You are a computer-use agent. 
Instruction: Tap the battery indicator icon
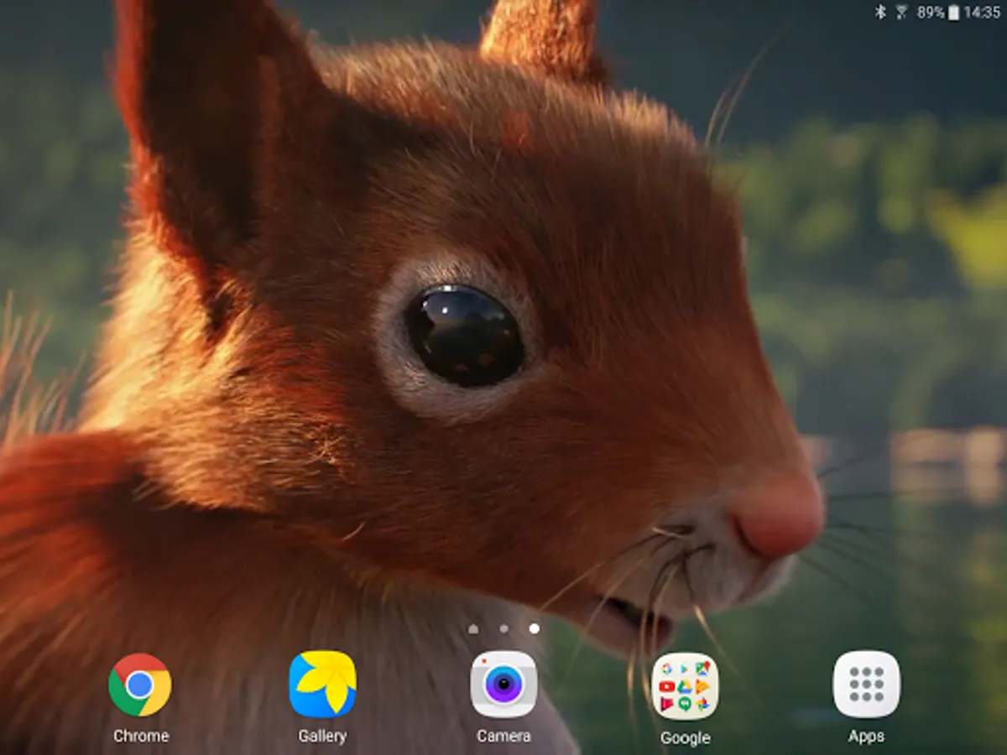(953, 12)
